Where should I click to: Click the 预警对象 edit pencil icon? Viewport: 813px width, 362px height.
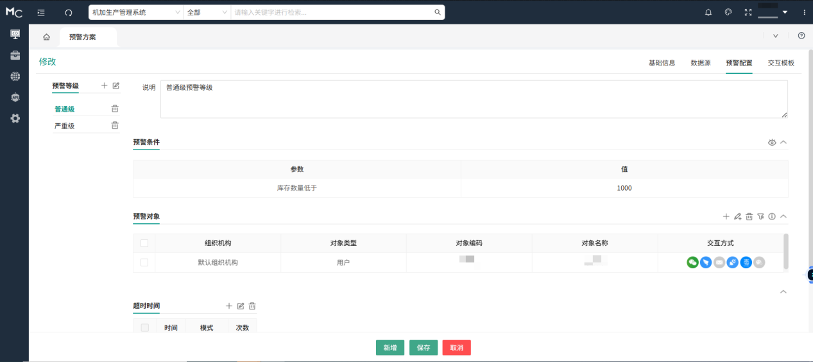coord(738,217)
